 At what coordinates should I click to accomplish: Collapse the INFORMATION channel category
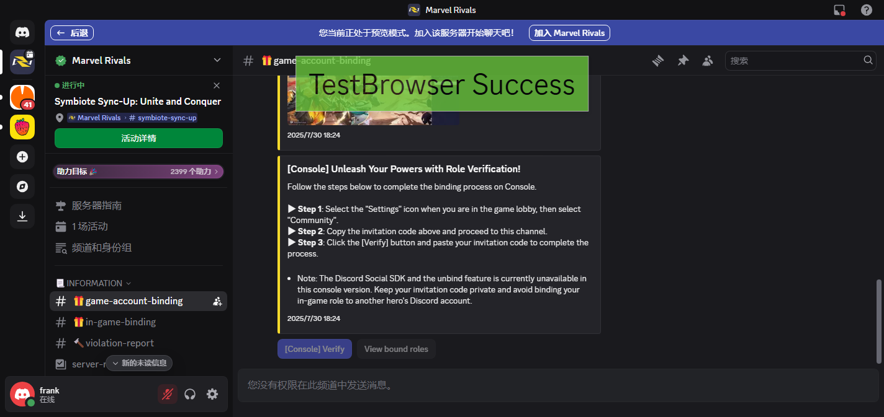click(94, 283)
